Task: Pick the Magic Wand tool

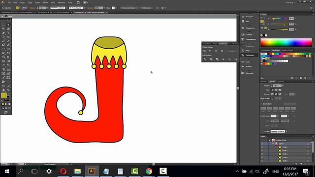Action: 3,29
